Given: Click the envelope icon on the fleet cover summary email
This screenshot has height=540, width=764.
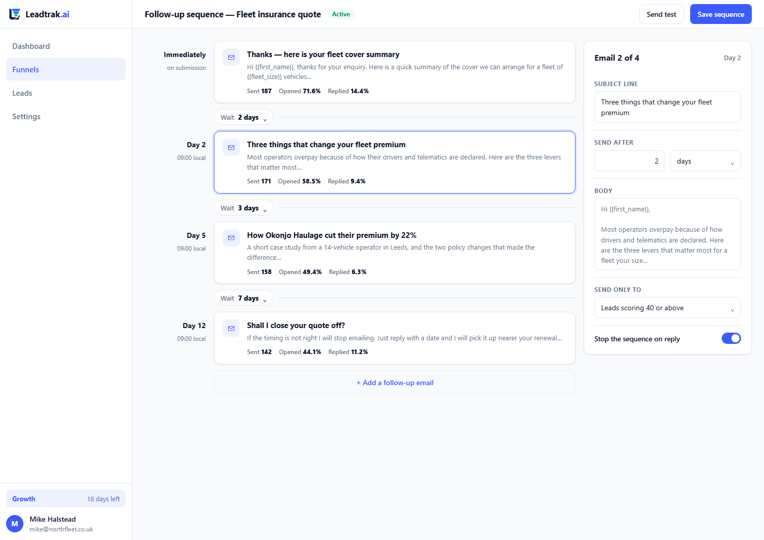Looking at the screenshot, I should (x=231, y=58).
